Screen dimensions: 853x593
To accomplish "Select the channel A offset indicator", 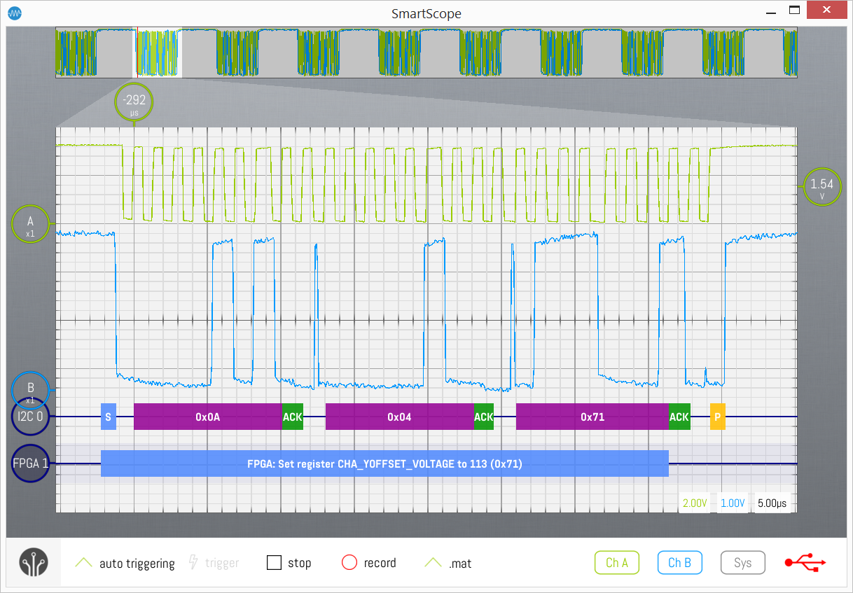I will (30, 224).
